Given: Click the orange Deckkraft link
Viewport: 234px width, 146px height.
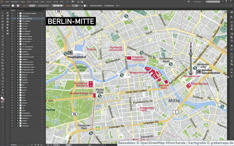Looking at the screenshot, I should click(68, 6).
